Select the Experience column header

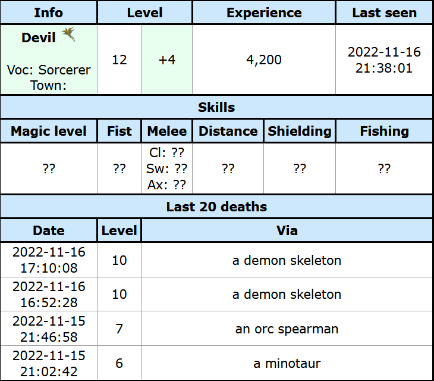click(x=264, y=13)
